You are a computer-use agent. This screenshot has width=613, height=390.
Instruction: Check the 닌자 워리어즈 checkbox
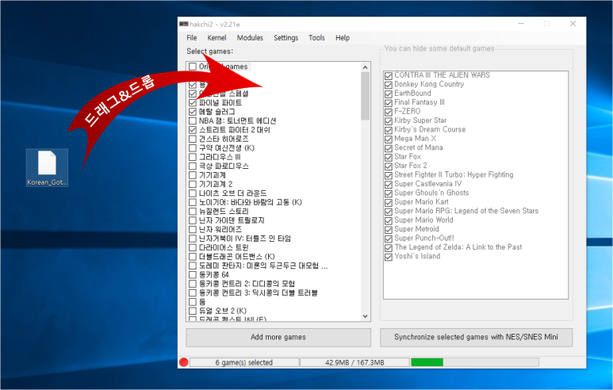tap(193, 229)
